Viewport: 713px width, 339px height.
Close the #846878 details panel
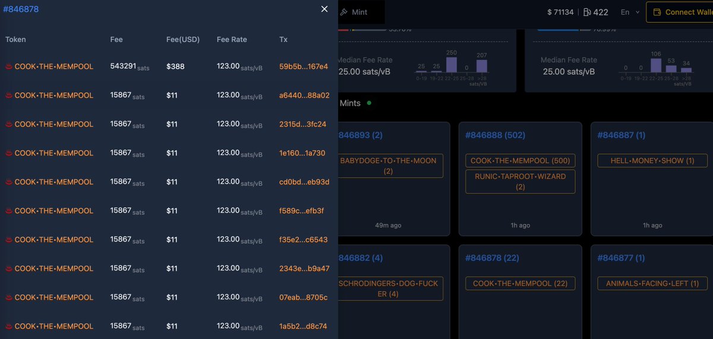point(324,9)
